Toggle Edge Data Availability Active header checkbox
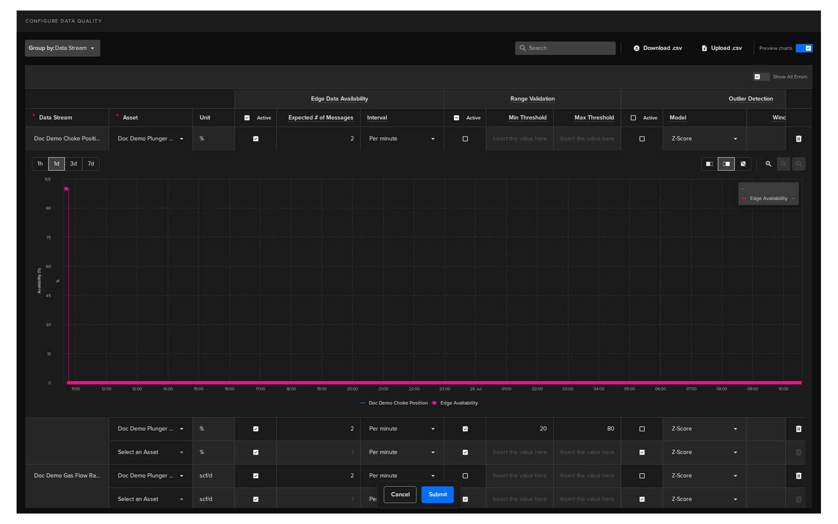This screenshot has height=524, width=838. coord(247,118)
